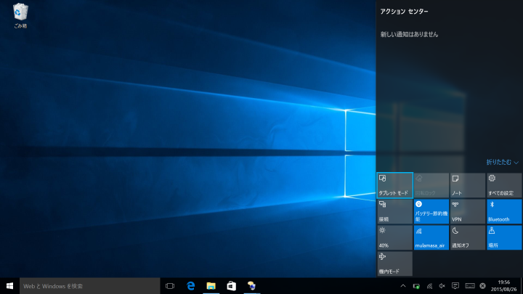Toggle the 機内モード airplane mode tile
Screen dimensions: 523x294
coord(394,264)
